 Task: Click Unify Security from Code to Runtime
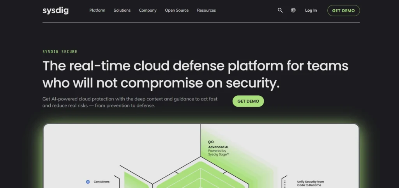click(x=311, y=184)
